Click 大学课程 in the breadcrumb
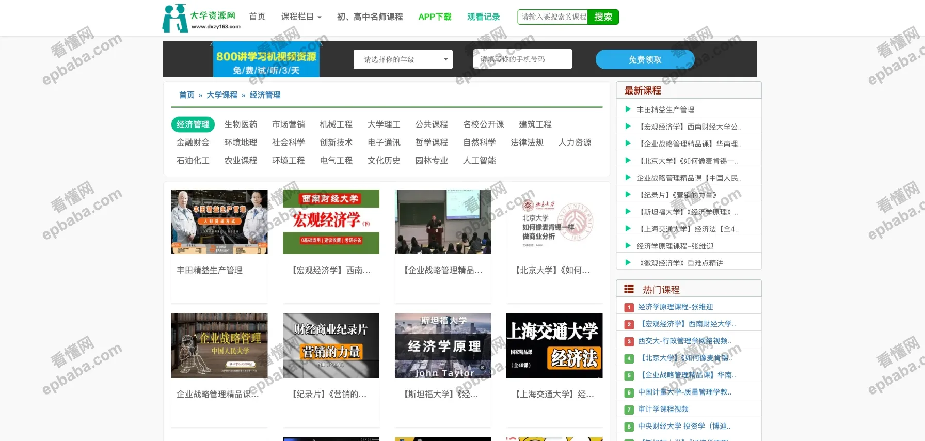925x441 pixels. click(222, 95)
